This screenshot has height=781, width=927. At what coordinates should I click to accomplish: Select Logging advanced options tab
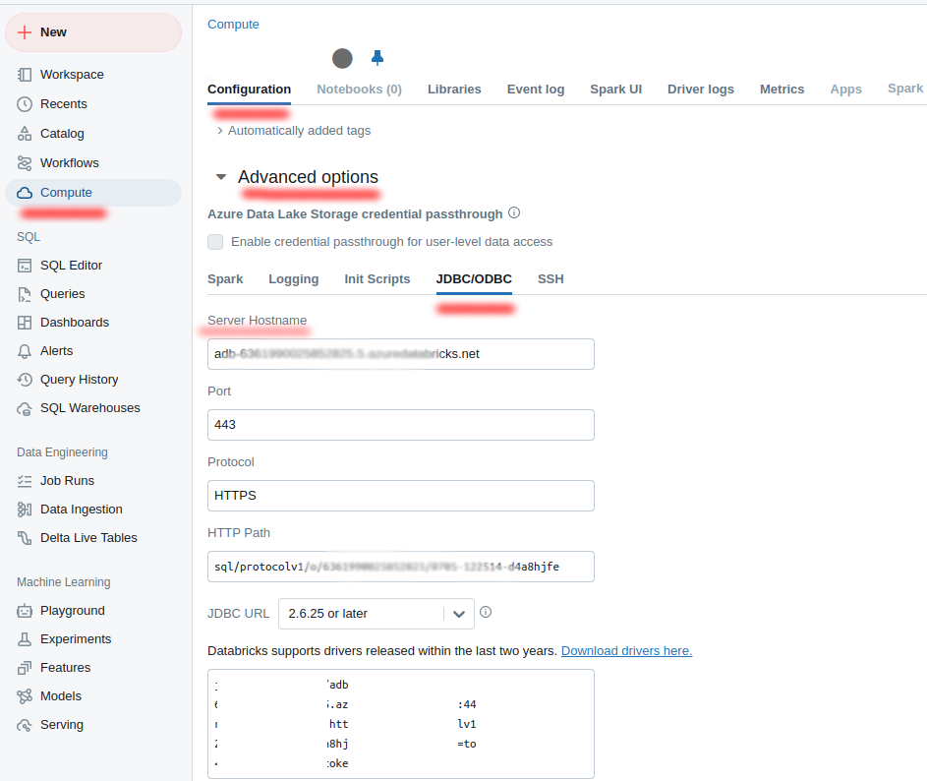(293, 279)
